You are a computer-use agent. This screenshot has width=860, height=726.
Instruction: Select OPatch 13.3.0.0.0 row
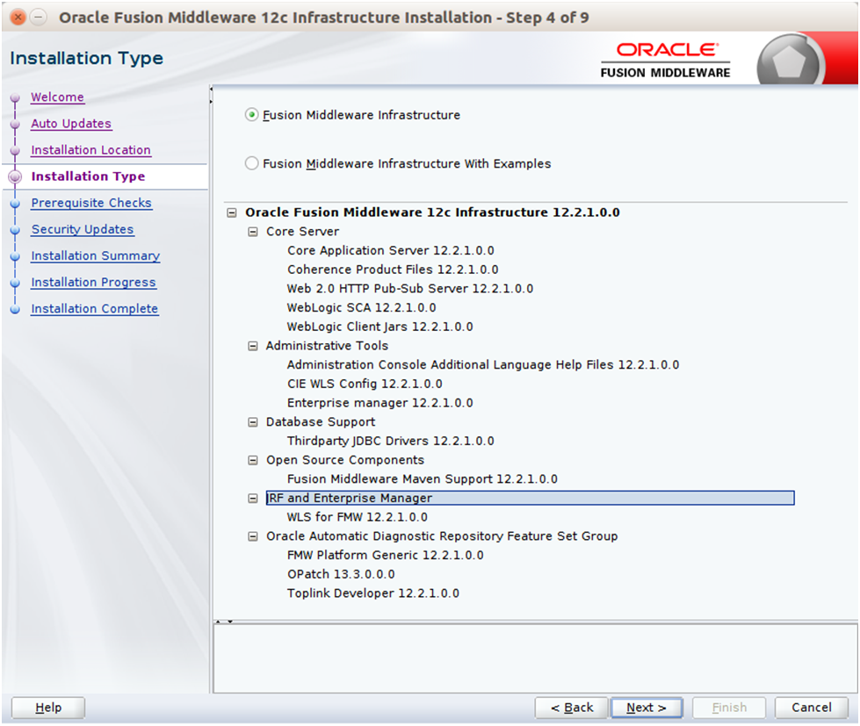coord(341,574)
